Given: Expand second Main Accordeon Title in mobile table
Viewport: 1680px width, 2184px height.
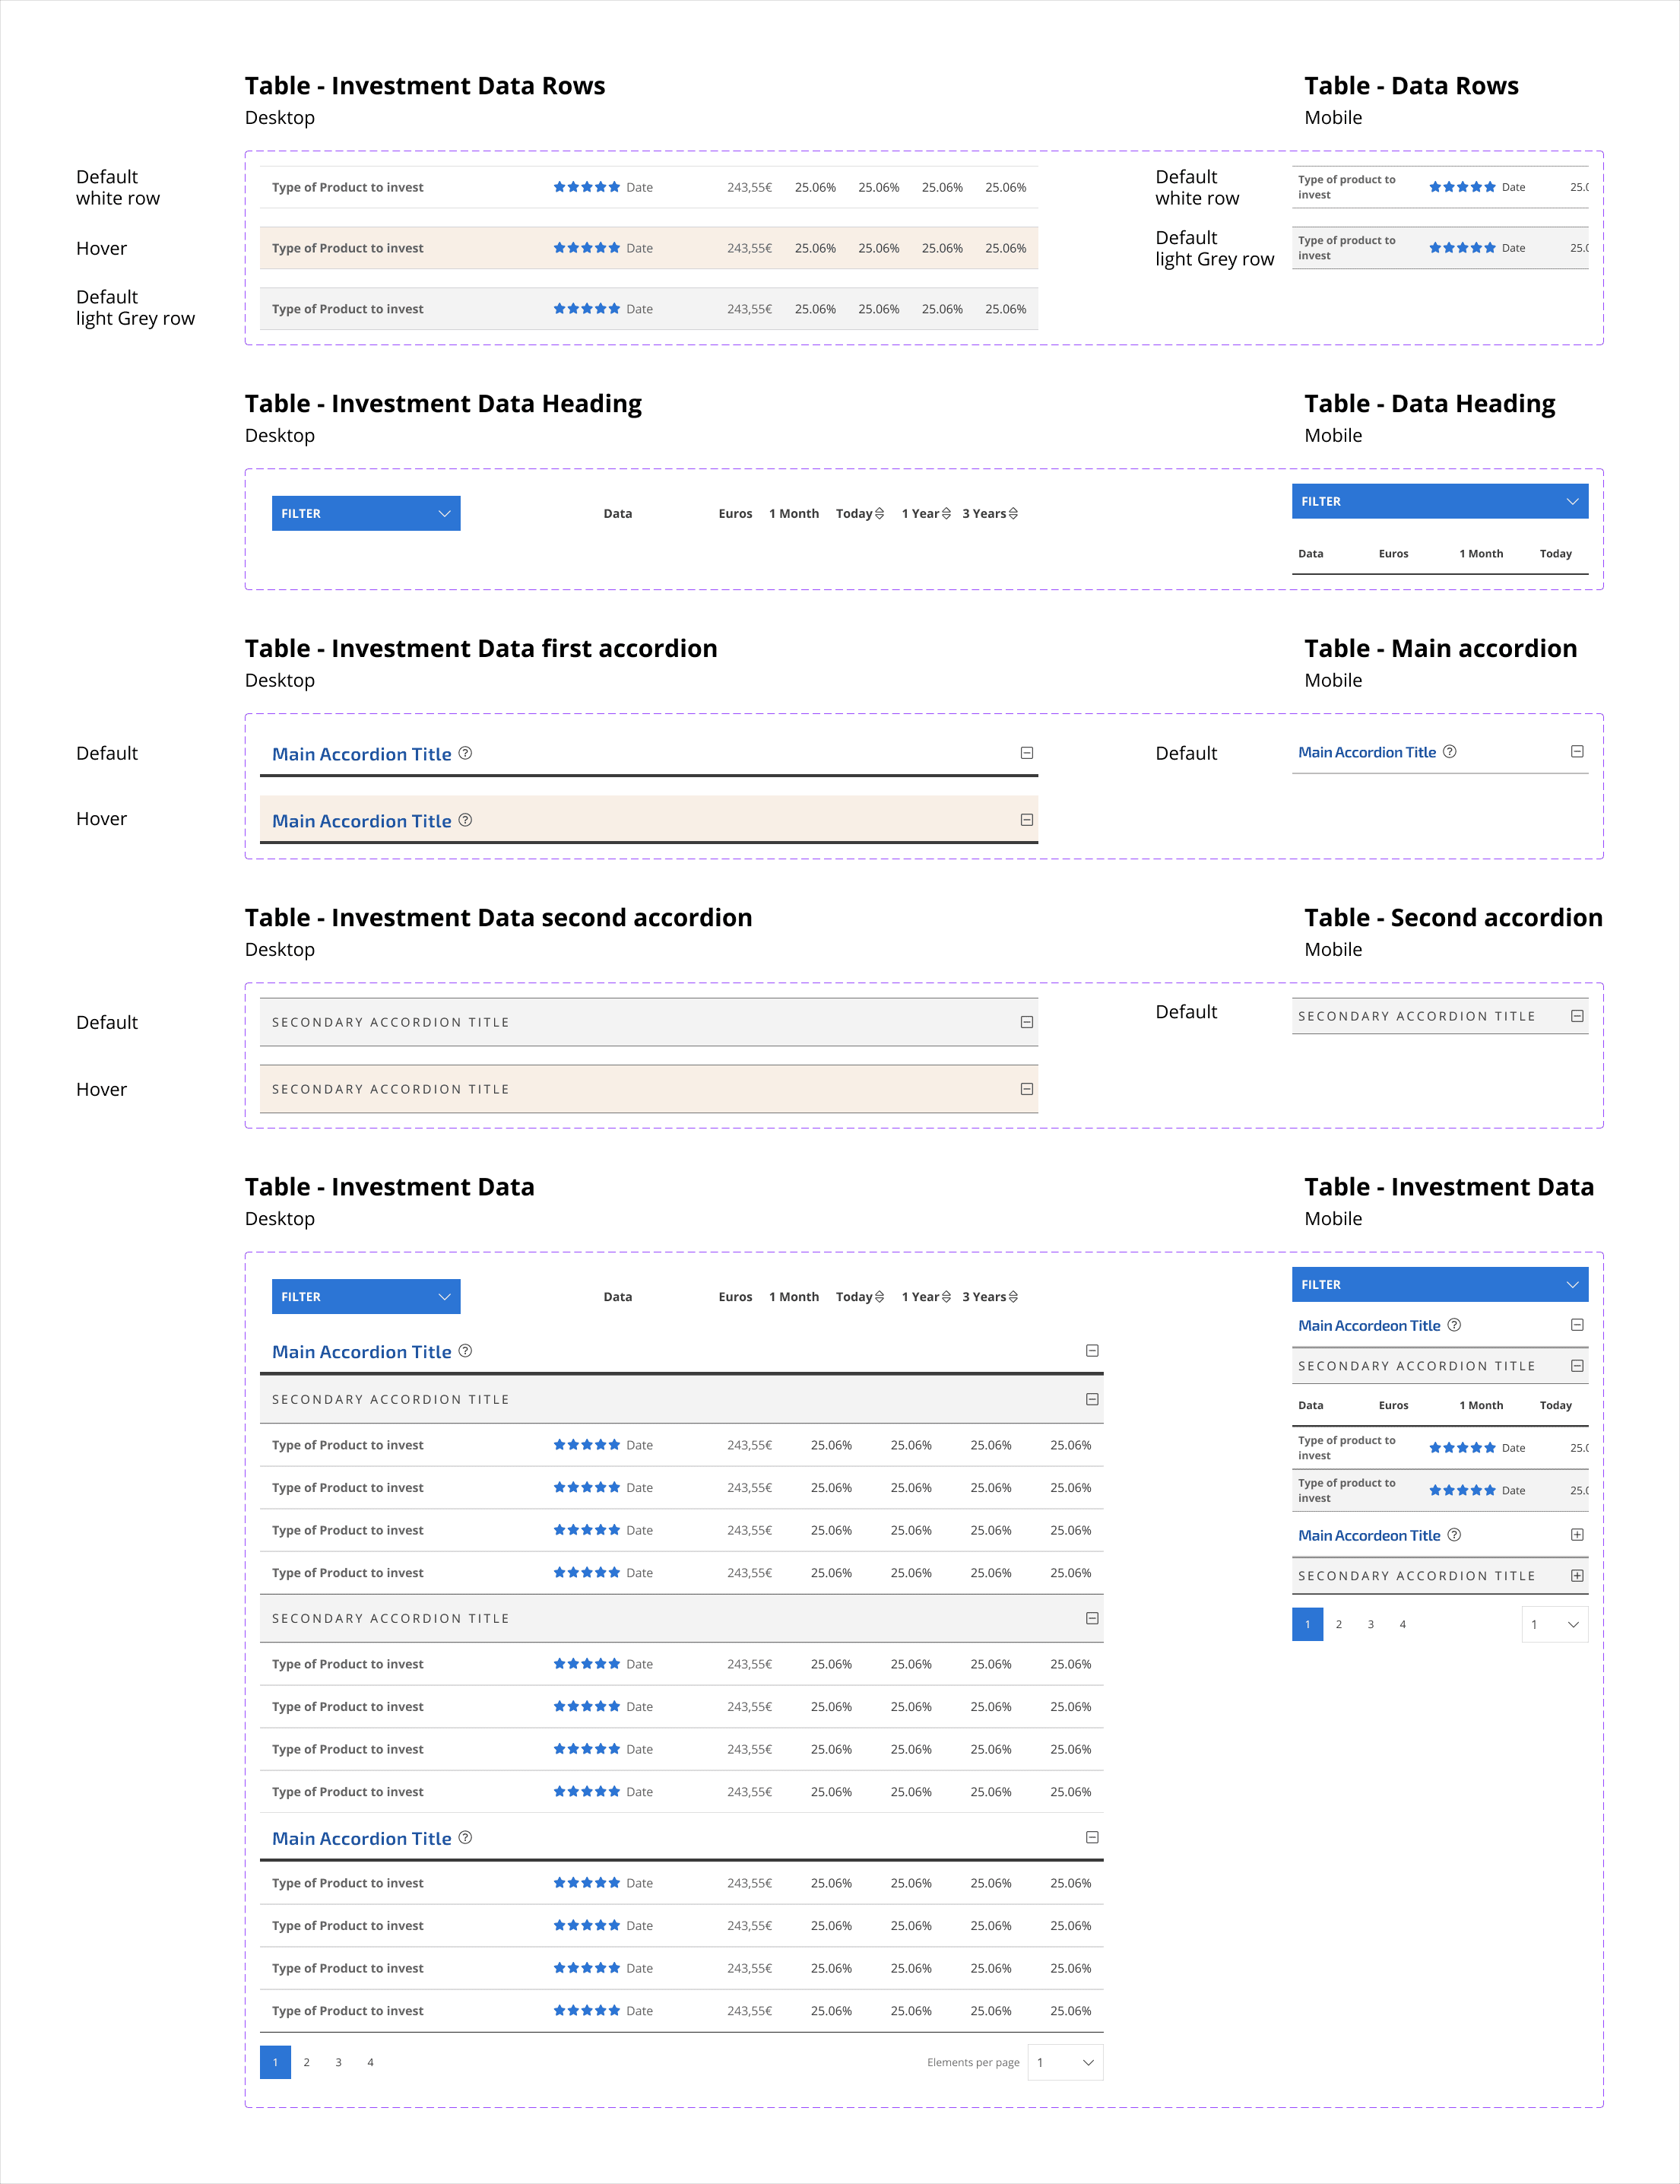Looking at the screenshot, I should pos(1577,1535).
